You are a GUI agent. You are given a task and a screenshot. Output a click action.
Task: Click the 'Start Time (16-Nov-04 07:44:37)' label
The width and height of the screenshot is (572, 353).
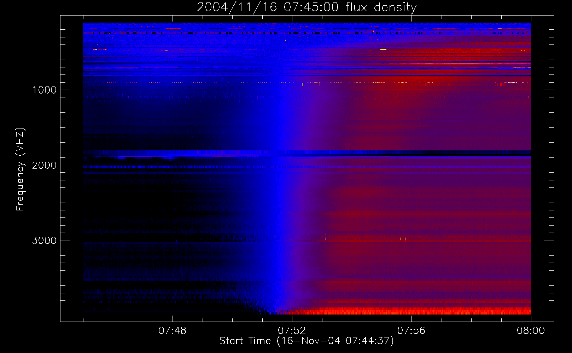tap(307, 341)
